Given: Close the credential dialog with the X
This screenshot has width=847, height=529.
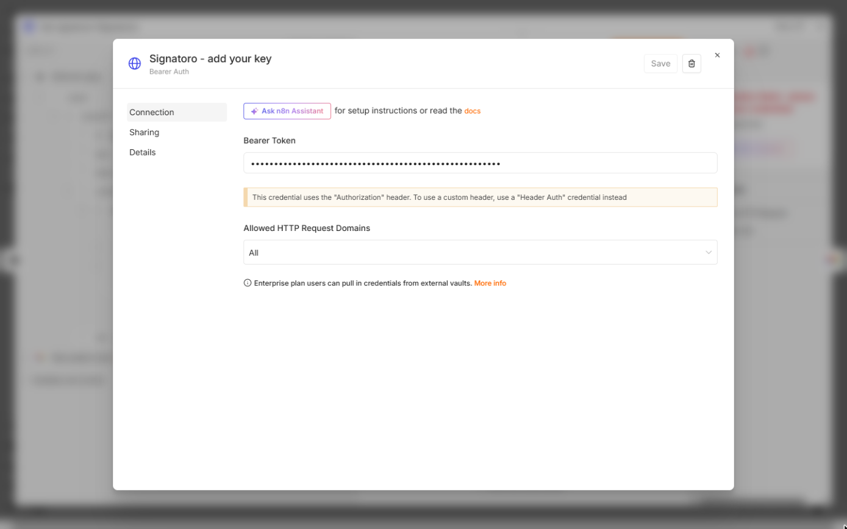Looking at the screenshot, I should [x=717, y=55].
